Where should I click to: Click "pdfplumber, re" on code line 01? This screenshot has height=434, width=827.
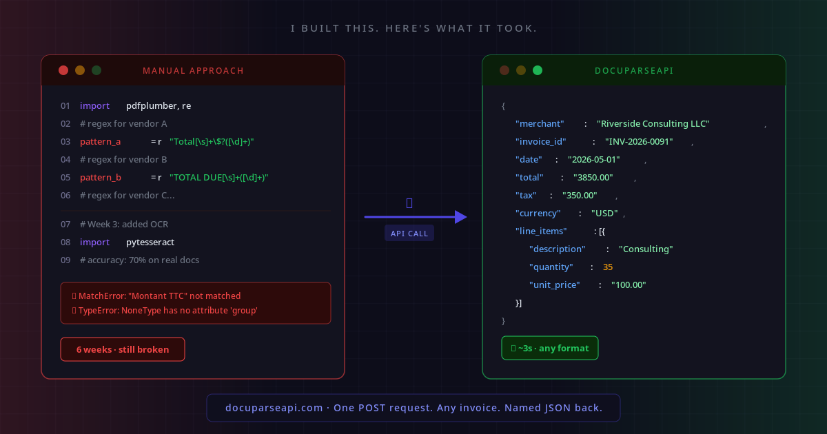tap(159, 106)
